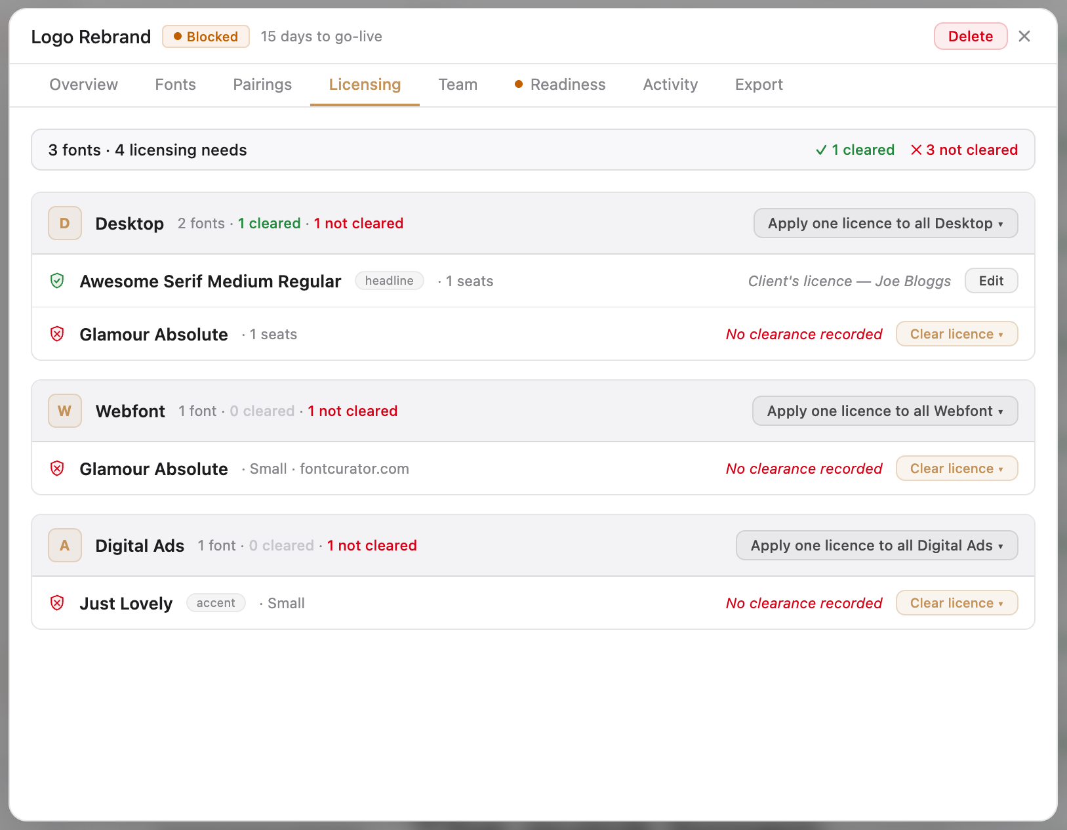Click '3 fonts · 4 licensing needs' summary

tap(148, 150)
